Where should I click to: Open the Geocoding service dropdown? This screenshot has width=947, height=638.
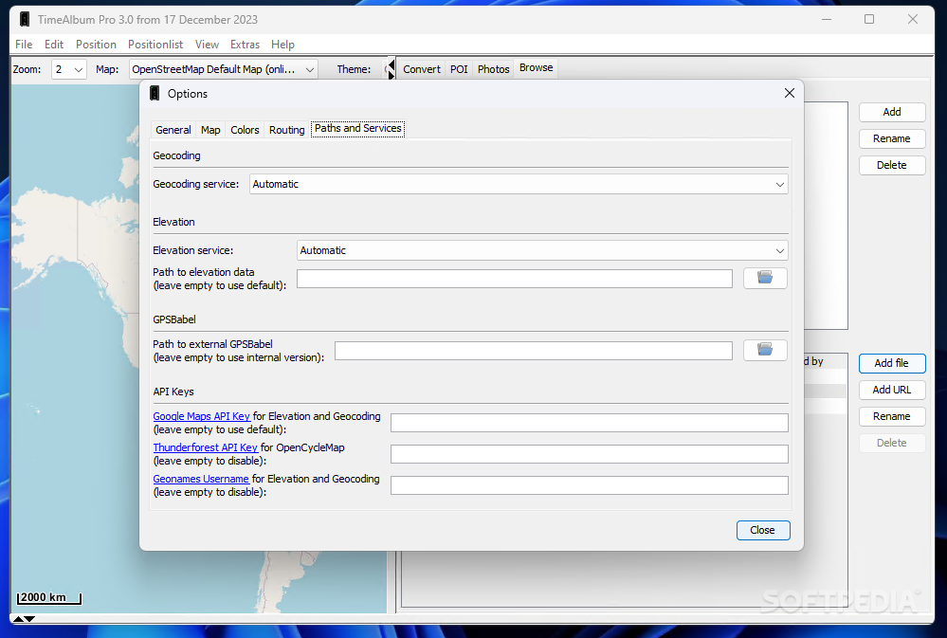pos(519,184)
